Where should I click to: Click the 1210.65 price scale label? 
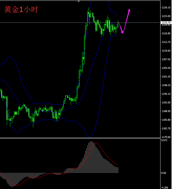click(166, 51)
